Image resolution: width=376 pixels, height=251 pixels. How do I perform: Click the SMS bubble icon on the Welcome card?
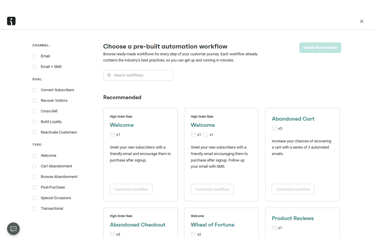206,135
